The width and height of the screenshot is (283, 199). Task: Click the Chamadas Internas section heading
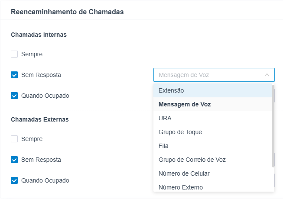[x=39, y=35]
